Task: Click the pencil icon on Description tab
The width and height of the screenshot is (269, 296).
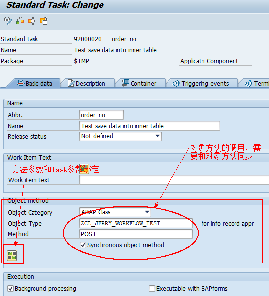Action: tap(71, 83)
